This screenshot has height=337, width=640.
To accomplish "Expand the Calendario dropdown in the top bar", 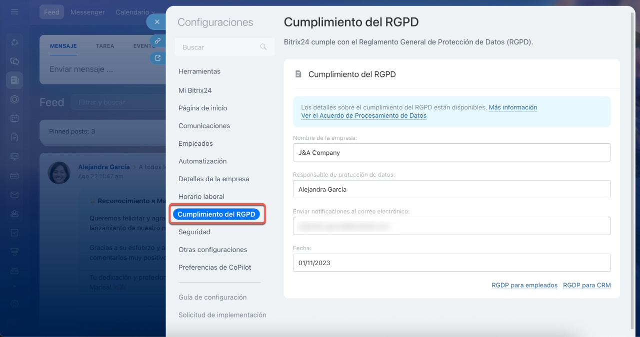I will [x=135, y=12].
